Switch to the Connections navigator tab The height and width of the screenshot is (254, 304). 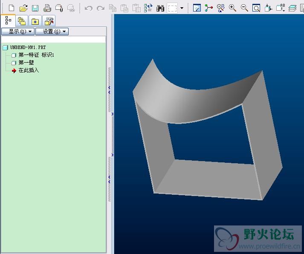pos(49,21)
